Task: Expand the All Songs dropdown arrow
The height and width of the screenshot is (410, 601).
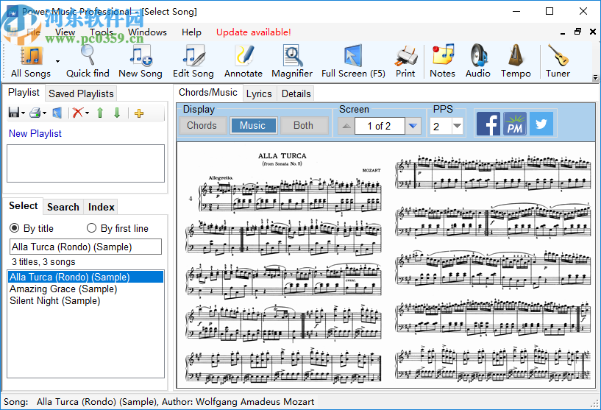Action: pyautogui.click(x=57, y=61)
